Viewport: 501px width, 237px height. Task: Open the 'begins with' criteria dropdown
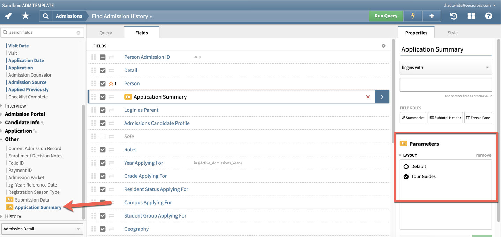(446, 67)
